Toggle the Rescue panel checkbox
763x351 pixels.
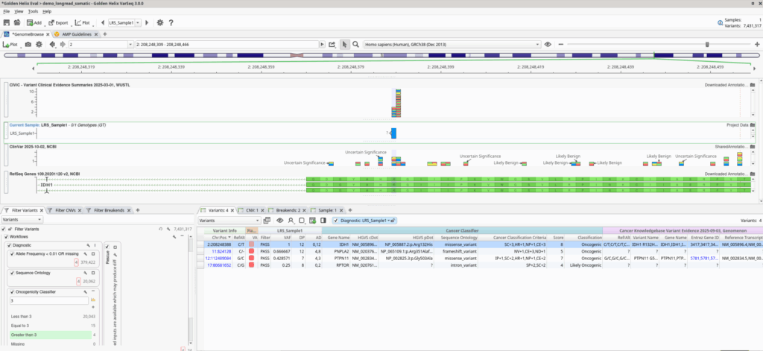click(x=108, y=247)
